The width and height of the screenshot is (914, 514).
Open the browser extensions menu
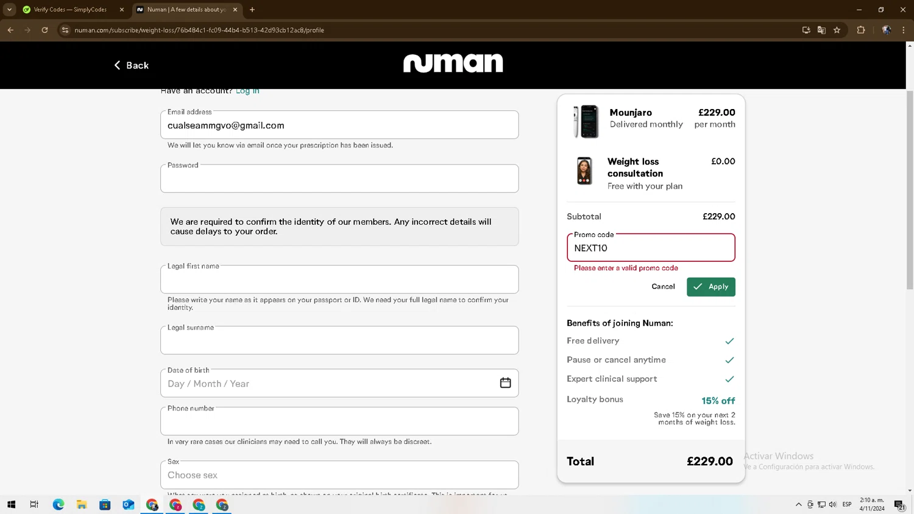(x=861, y=30)
